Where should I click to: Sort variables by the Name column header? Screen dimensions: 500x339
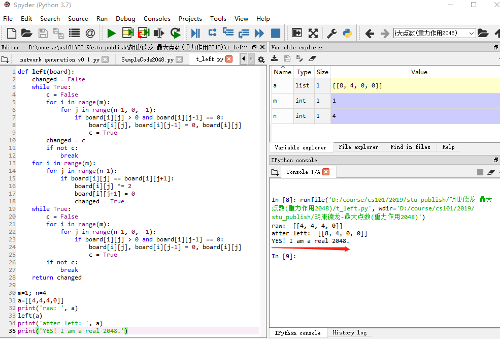[282, 72]
